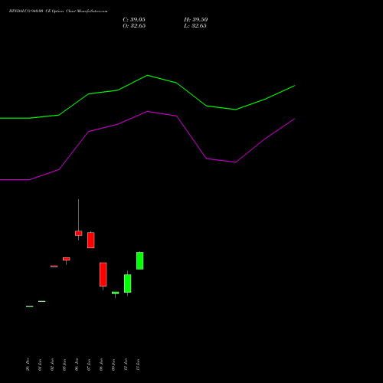Click the small green 09 Jan candlestick
Screen dimensions: 383x383
[x=116, y=293]
